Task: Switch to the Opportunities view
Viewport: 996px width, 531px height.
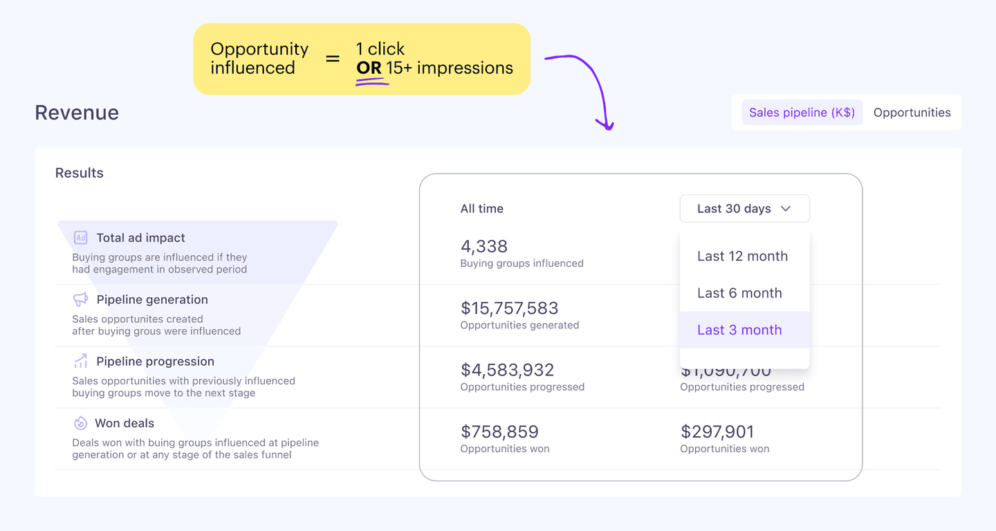Action: [912, 113]
